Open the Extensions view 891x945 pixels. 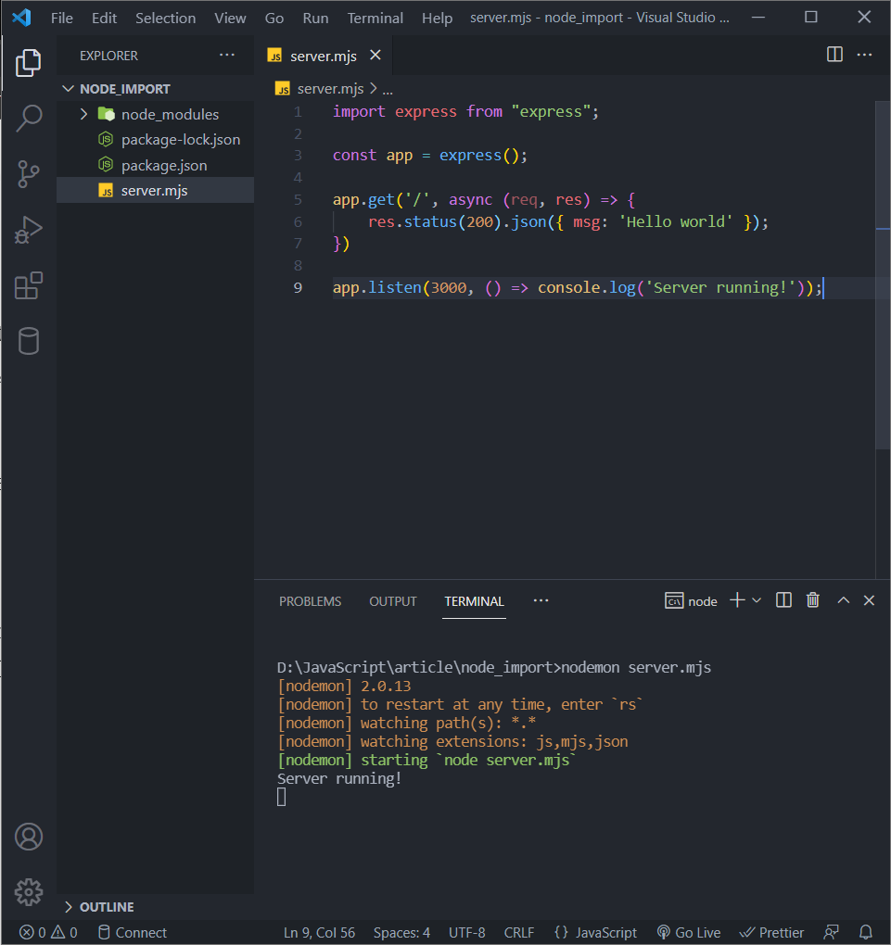pyautogui.click(x=28, y=285)
